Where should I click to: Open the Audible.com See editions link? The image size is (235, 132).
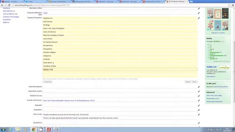coord(211,77)
